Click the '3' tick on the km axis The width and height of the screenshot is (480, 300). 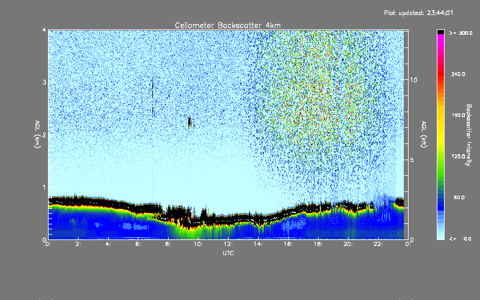(44, 82)
